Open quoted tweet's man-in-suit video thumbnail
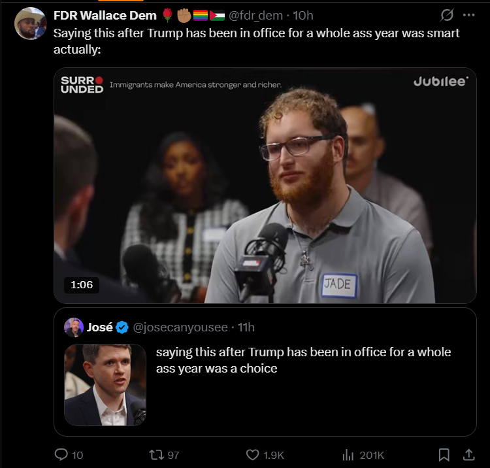490x468 pixels. (105, 385)
